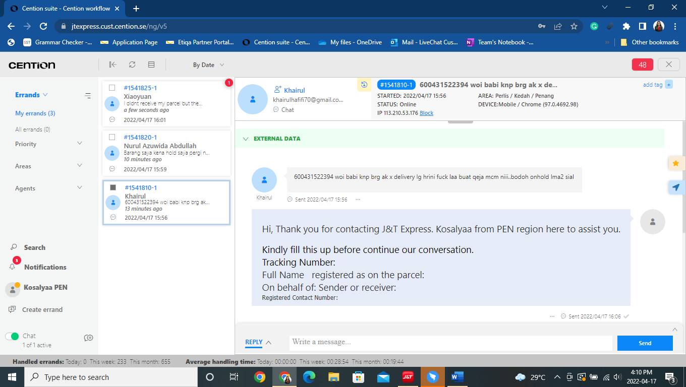Click the Write a message input field
Viewport: 686px width, 387px height.
[450, 342]
